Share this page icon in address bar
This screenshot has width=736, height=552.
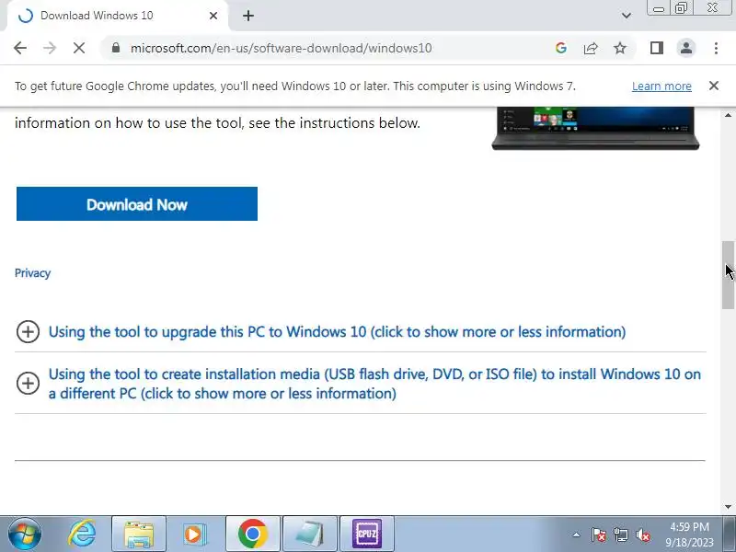pos(591,48)
